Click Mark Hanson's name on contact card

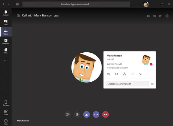click(x=114, y=56)
